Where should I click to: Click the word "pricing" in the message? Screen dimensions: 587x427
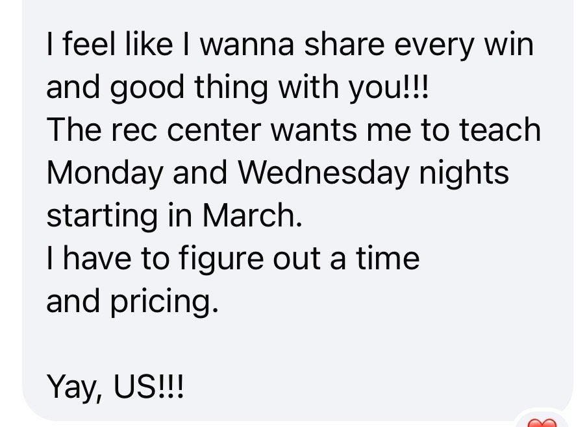coord(164,302)
